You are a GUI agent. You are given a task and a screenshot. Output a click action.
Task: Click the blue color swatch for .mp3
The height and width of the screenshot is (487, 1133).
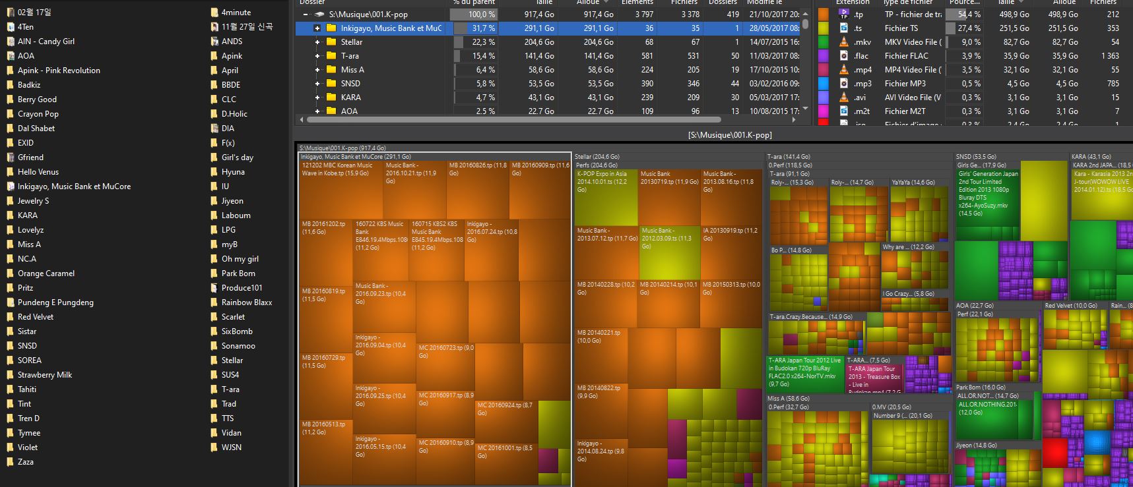(x=824, y=83)
